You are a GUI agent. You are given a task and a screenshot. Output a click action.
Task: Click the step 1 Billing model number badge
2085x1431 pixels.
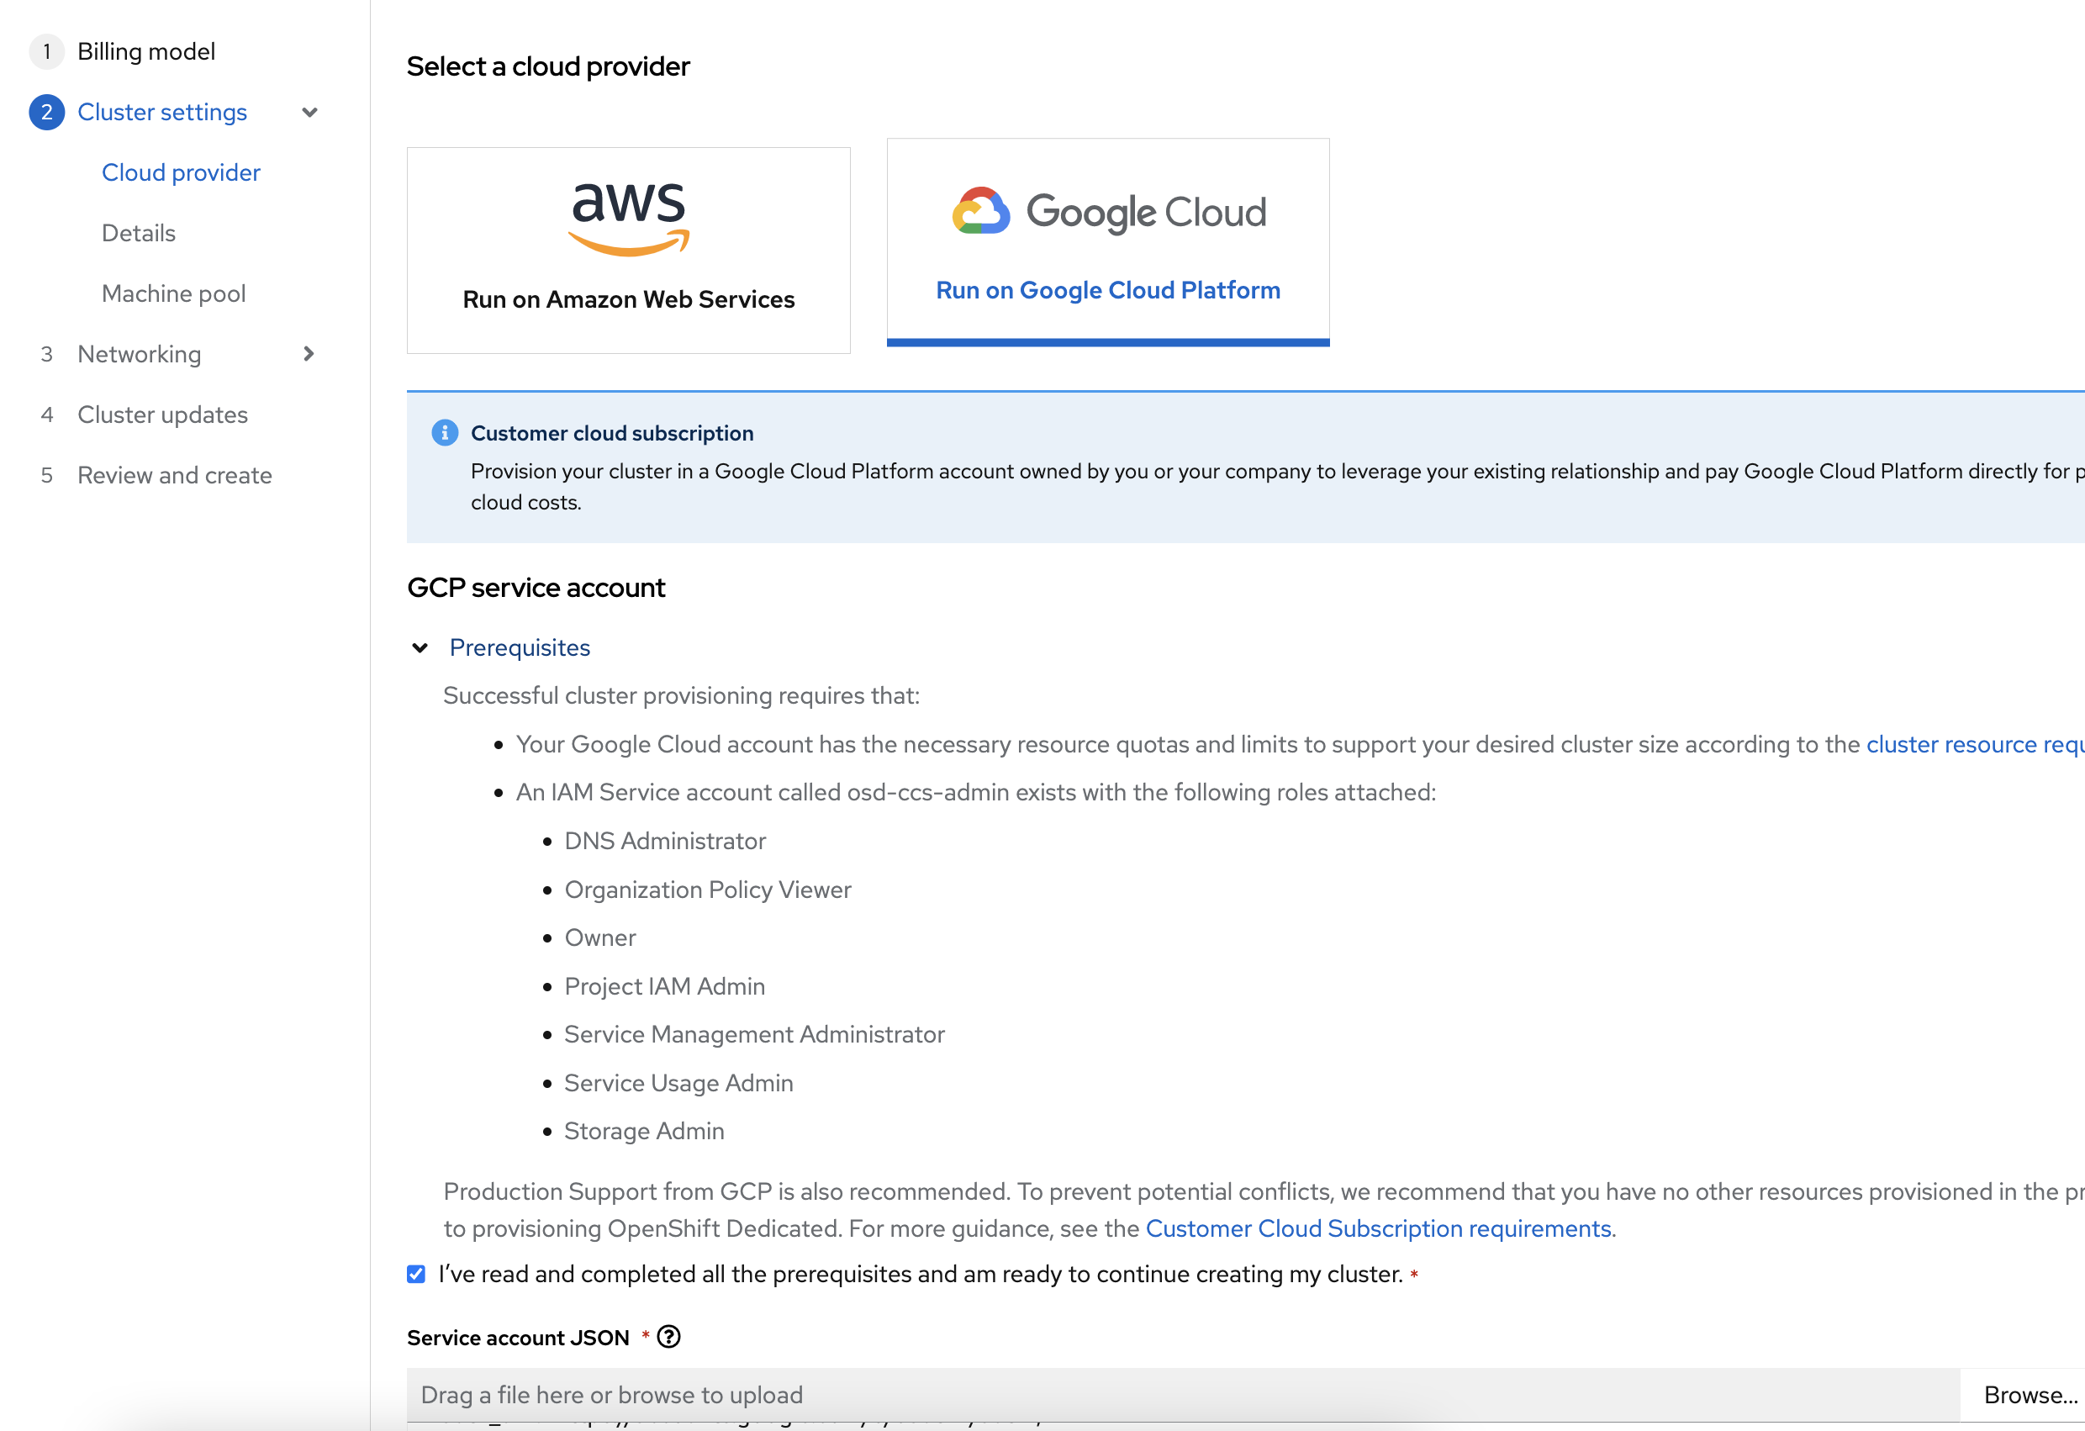point(46,51)
